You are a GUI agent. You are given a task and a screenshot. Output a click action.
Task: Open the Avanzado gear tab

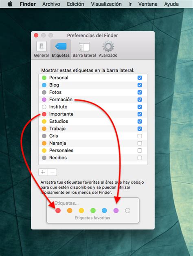click(x=108, y=49)
